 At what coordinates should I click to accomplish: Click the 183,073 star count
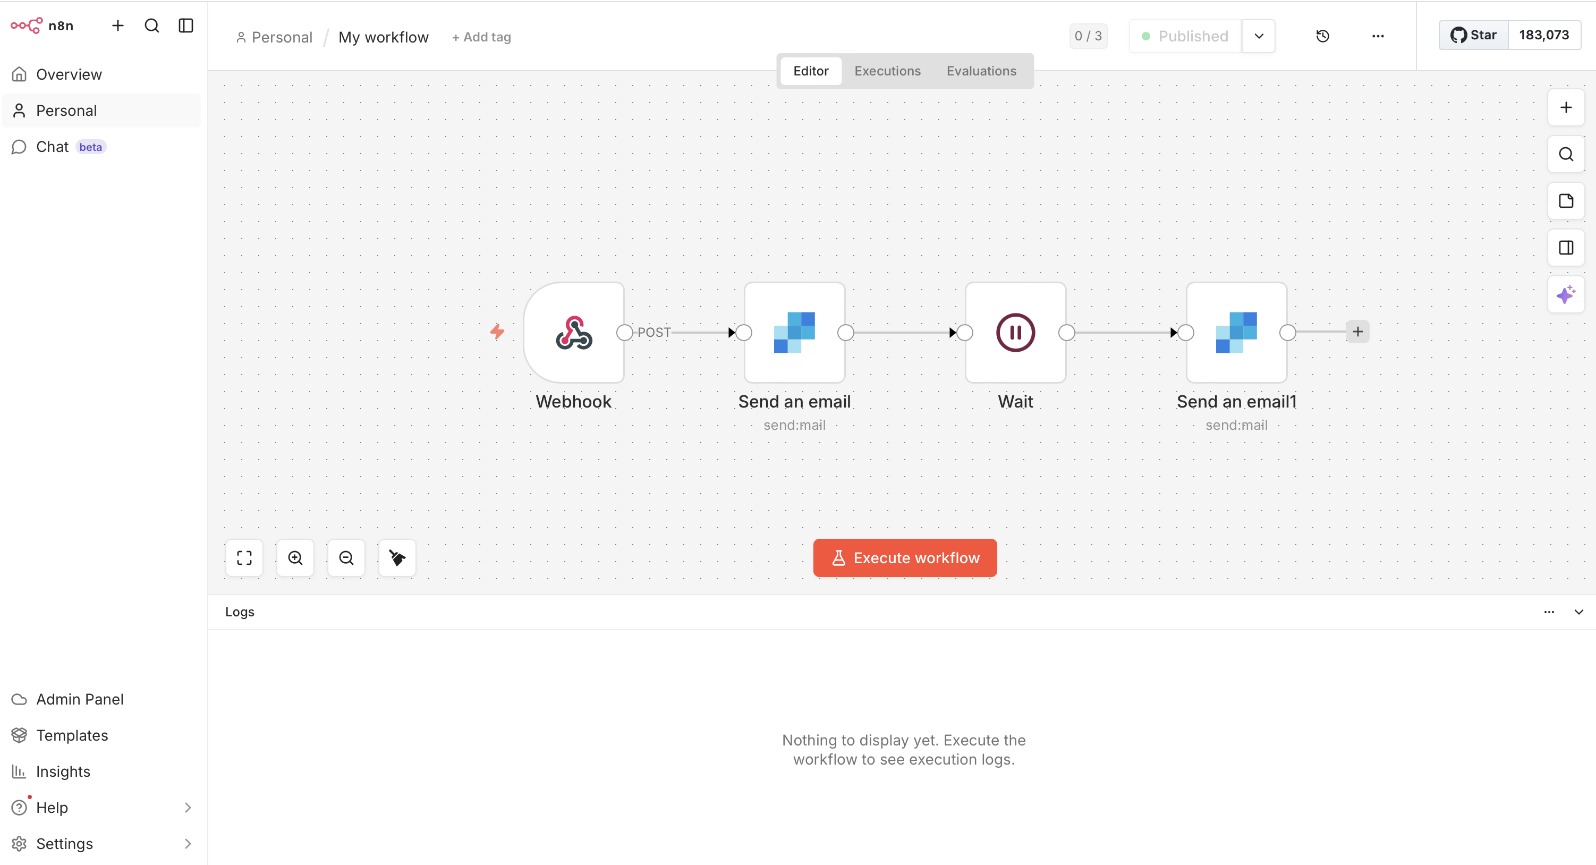tap(1544, 35)
